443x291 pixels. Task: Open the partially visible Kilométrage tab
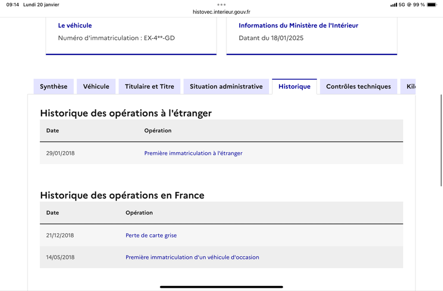(x=408, y=86)
